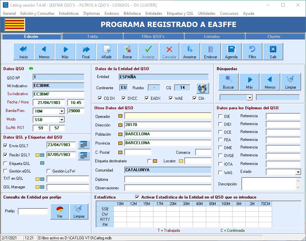306x241 pixels.
Task: Expand the Modo dropdown showing SSB
Action: [62, 120]
